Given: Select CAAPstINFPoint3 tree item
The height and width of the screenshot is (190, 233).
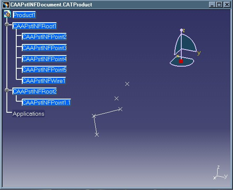Looking at the screenshot, I should [x=44, y=48].
